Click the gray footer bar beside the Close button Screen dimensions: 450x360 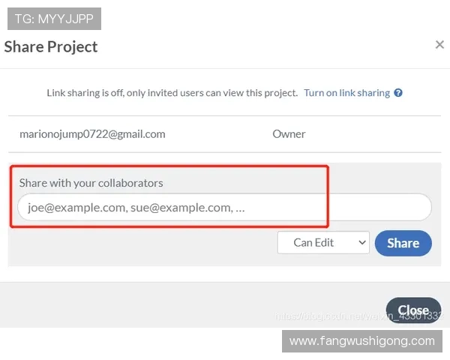(x=193, y=305)
